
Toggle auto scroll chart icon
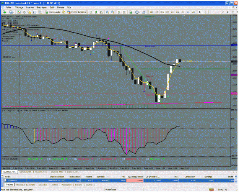tap(119, 12)
